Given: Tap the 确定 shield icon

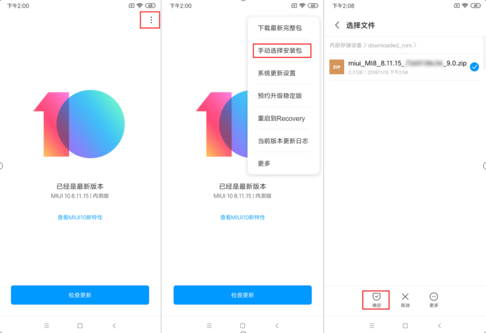Looking at the screenshot, I should 376,297.
